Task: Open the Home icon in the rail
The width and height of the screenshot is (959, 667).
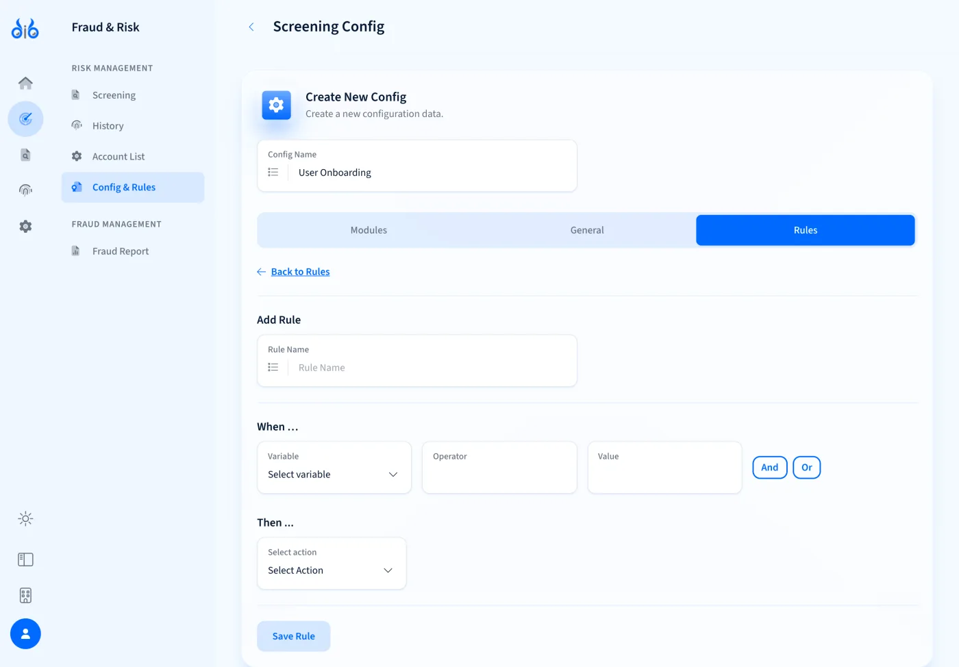Action: [25, 83]
